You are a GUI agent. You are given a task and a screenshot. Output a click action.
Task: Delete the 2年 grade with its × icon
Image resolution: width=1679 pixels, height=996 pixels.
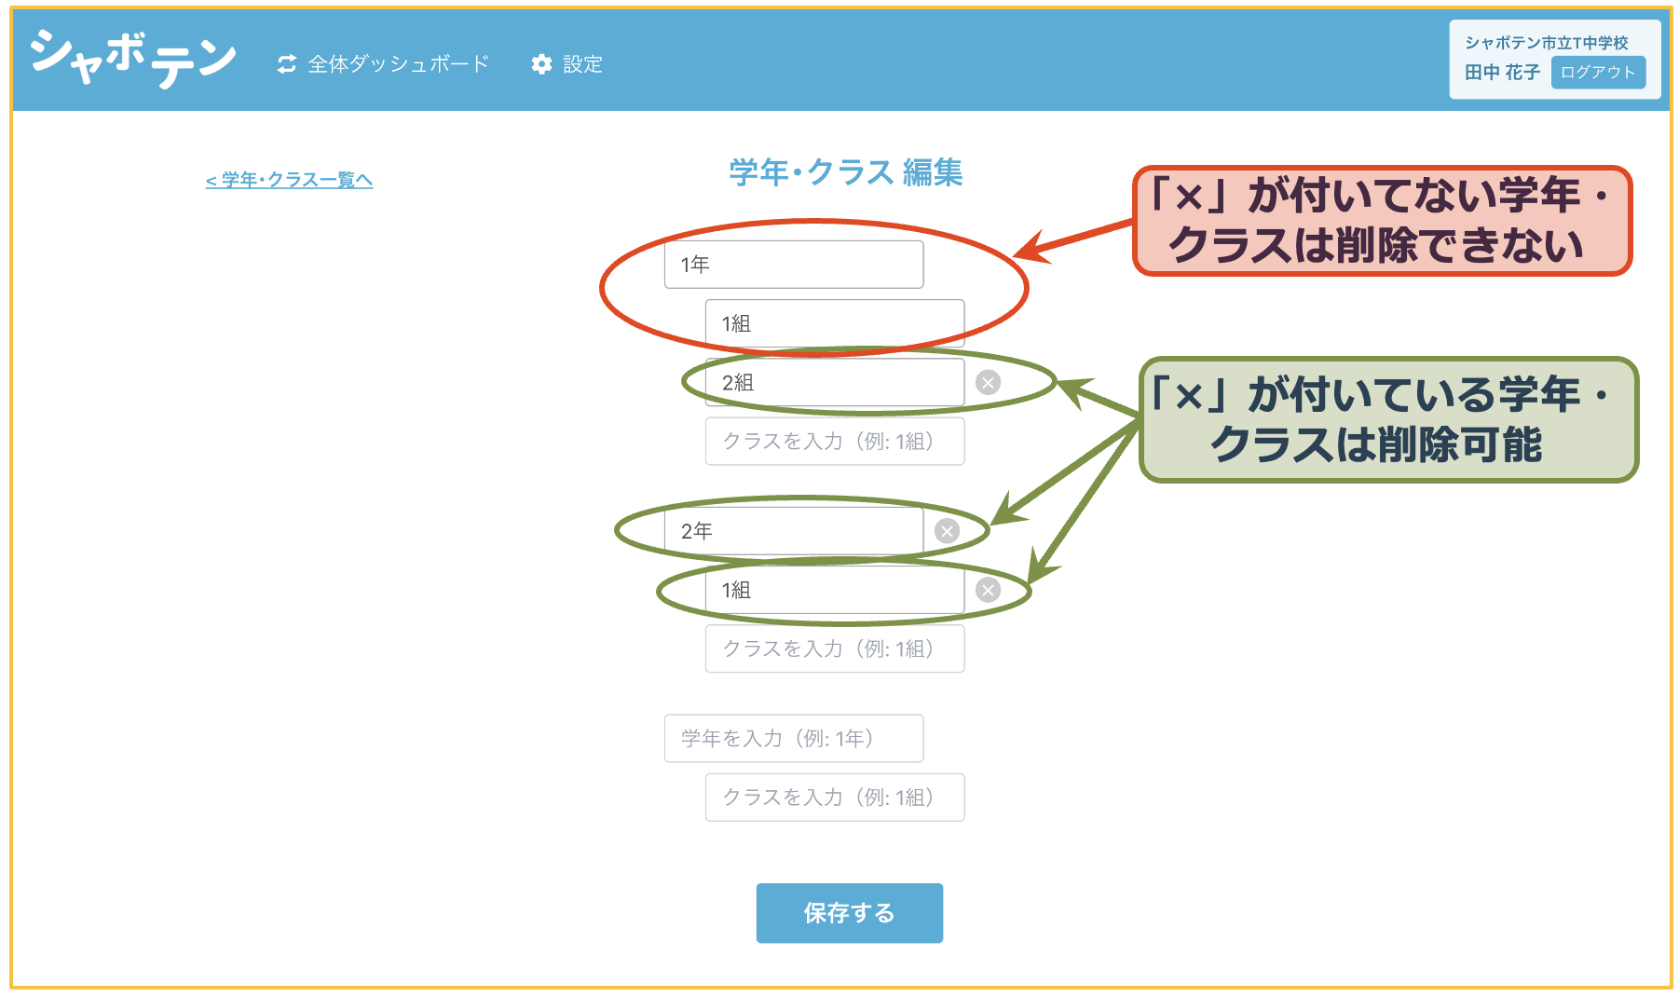click(x=947, y=531)
